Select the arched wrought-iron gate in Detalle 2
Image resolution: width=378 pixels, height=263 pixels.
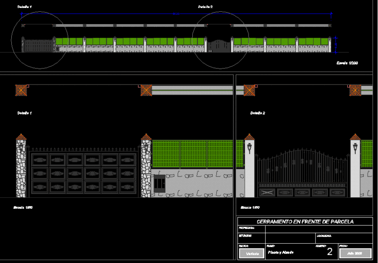(302, 173)
